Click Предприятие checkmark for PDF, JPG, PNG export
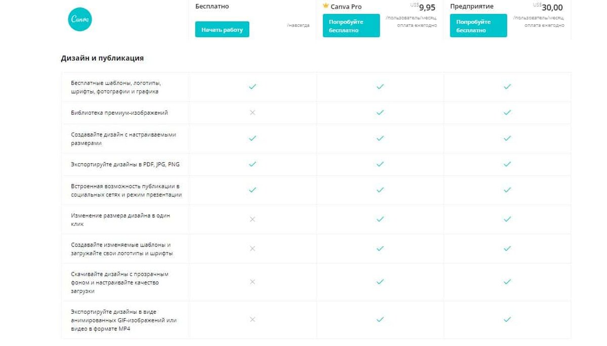 [507, 164]
